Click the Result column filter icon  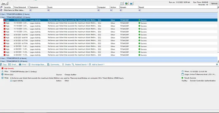[x=140, y=10]
